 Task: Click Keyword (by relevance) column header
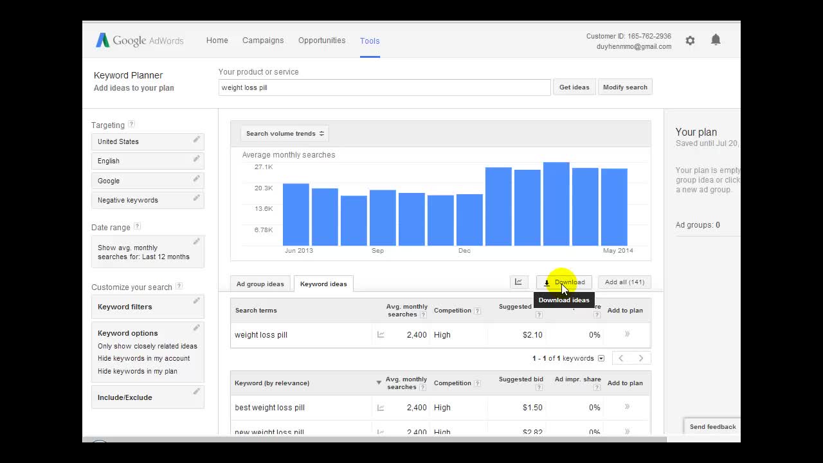272,383
